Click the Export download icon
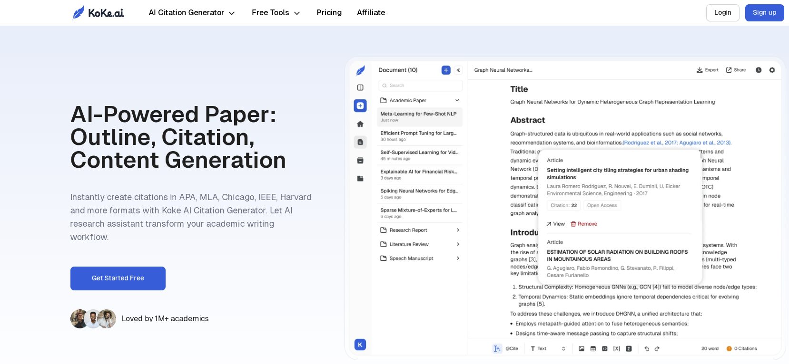Viewport: 789px width, 364px height. (700, 70)
